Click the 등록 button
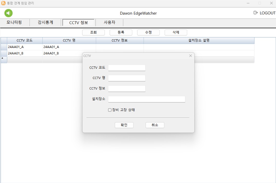Viewport: 276px width, 183px height. [121, 33]
